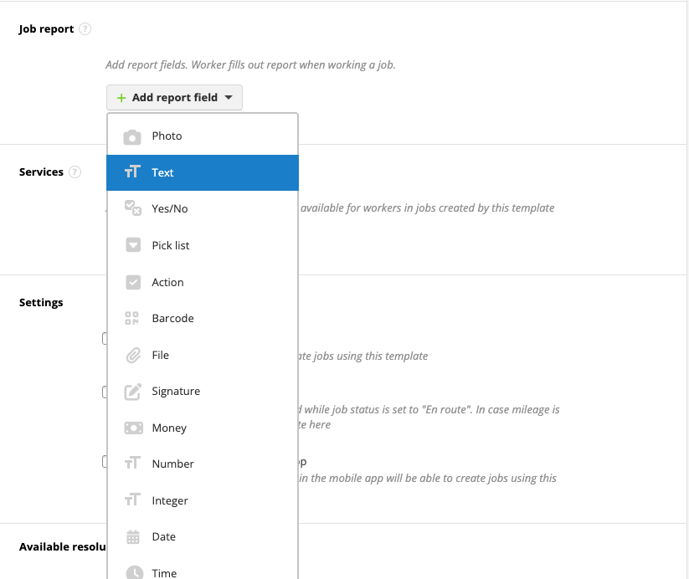Image resolution: width=689 pixels, height=579 pixels.
Task: Choose Integer field type
Action: pos(203,501)
